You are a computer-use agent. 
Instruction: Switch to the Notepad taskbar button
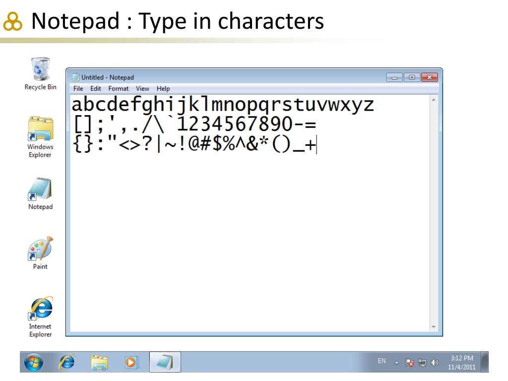[x=165, y=362]
